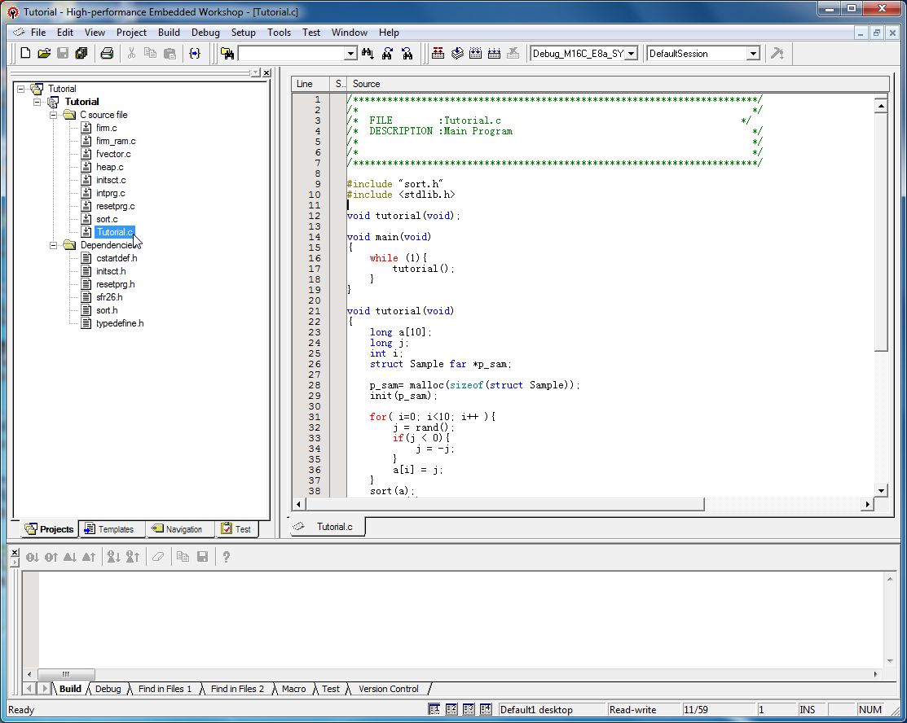
Task: Collapse the Dependencies folder node
Action: point(54,245)
